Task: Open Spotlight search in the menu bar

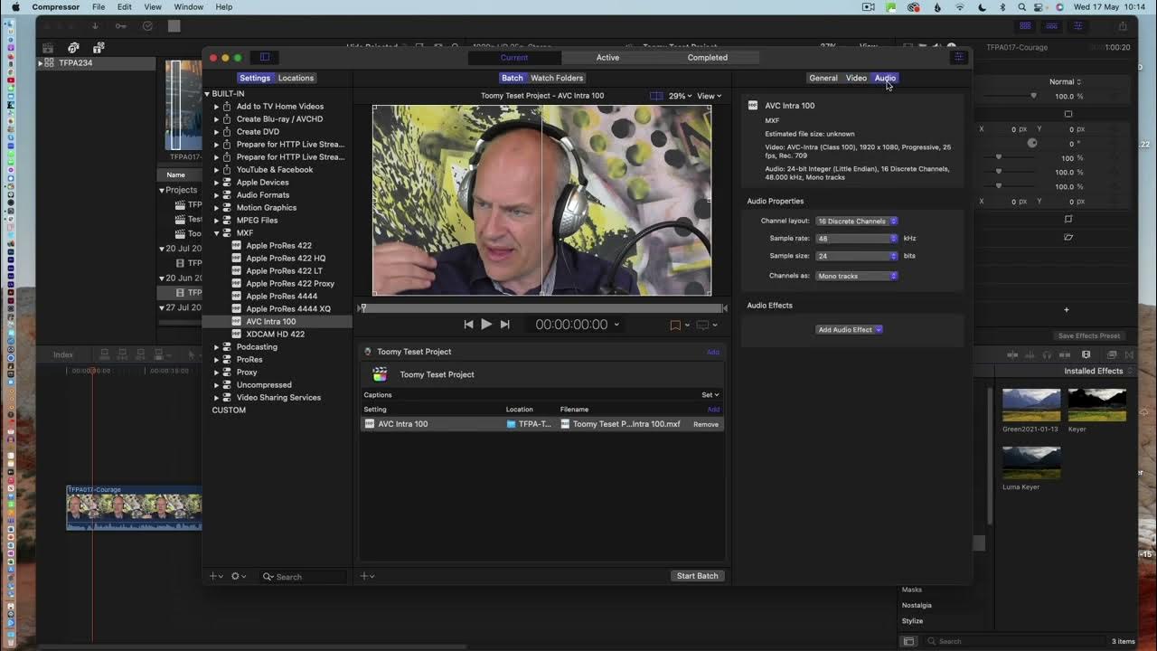Action: coord(1021,7)
